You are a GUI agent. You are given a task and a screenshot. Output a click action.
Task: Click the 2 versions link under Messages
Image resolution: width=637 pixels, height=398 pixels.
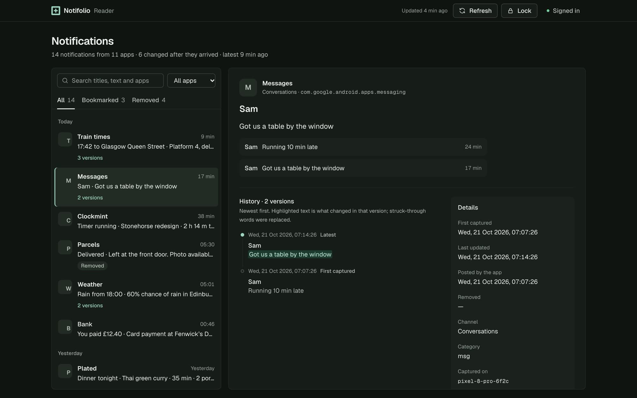tap(90, 197)
